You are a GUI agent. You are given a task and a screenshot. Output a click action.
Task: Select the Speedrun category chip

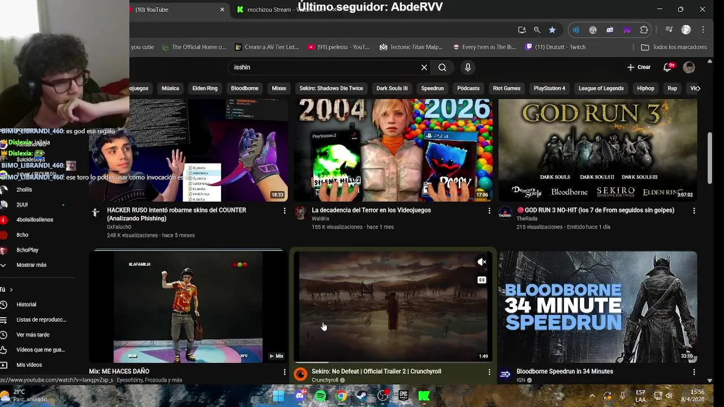pos(432,88)
